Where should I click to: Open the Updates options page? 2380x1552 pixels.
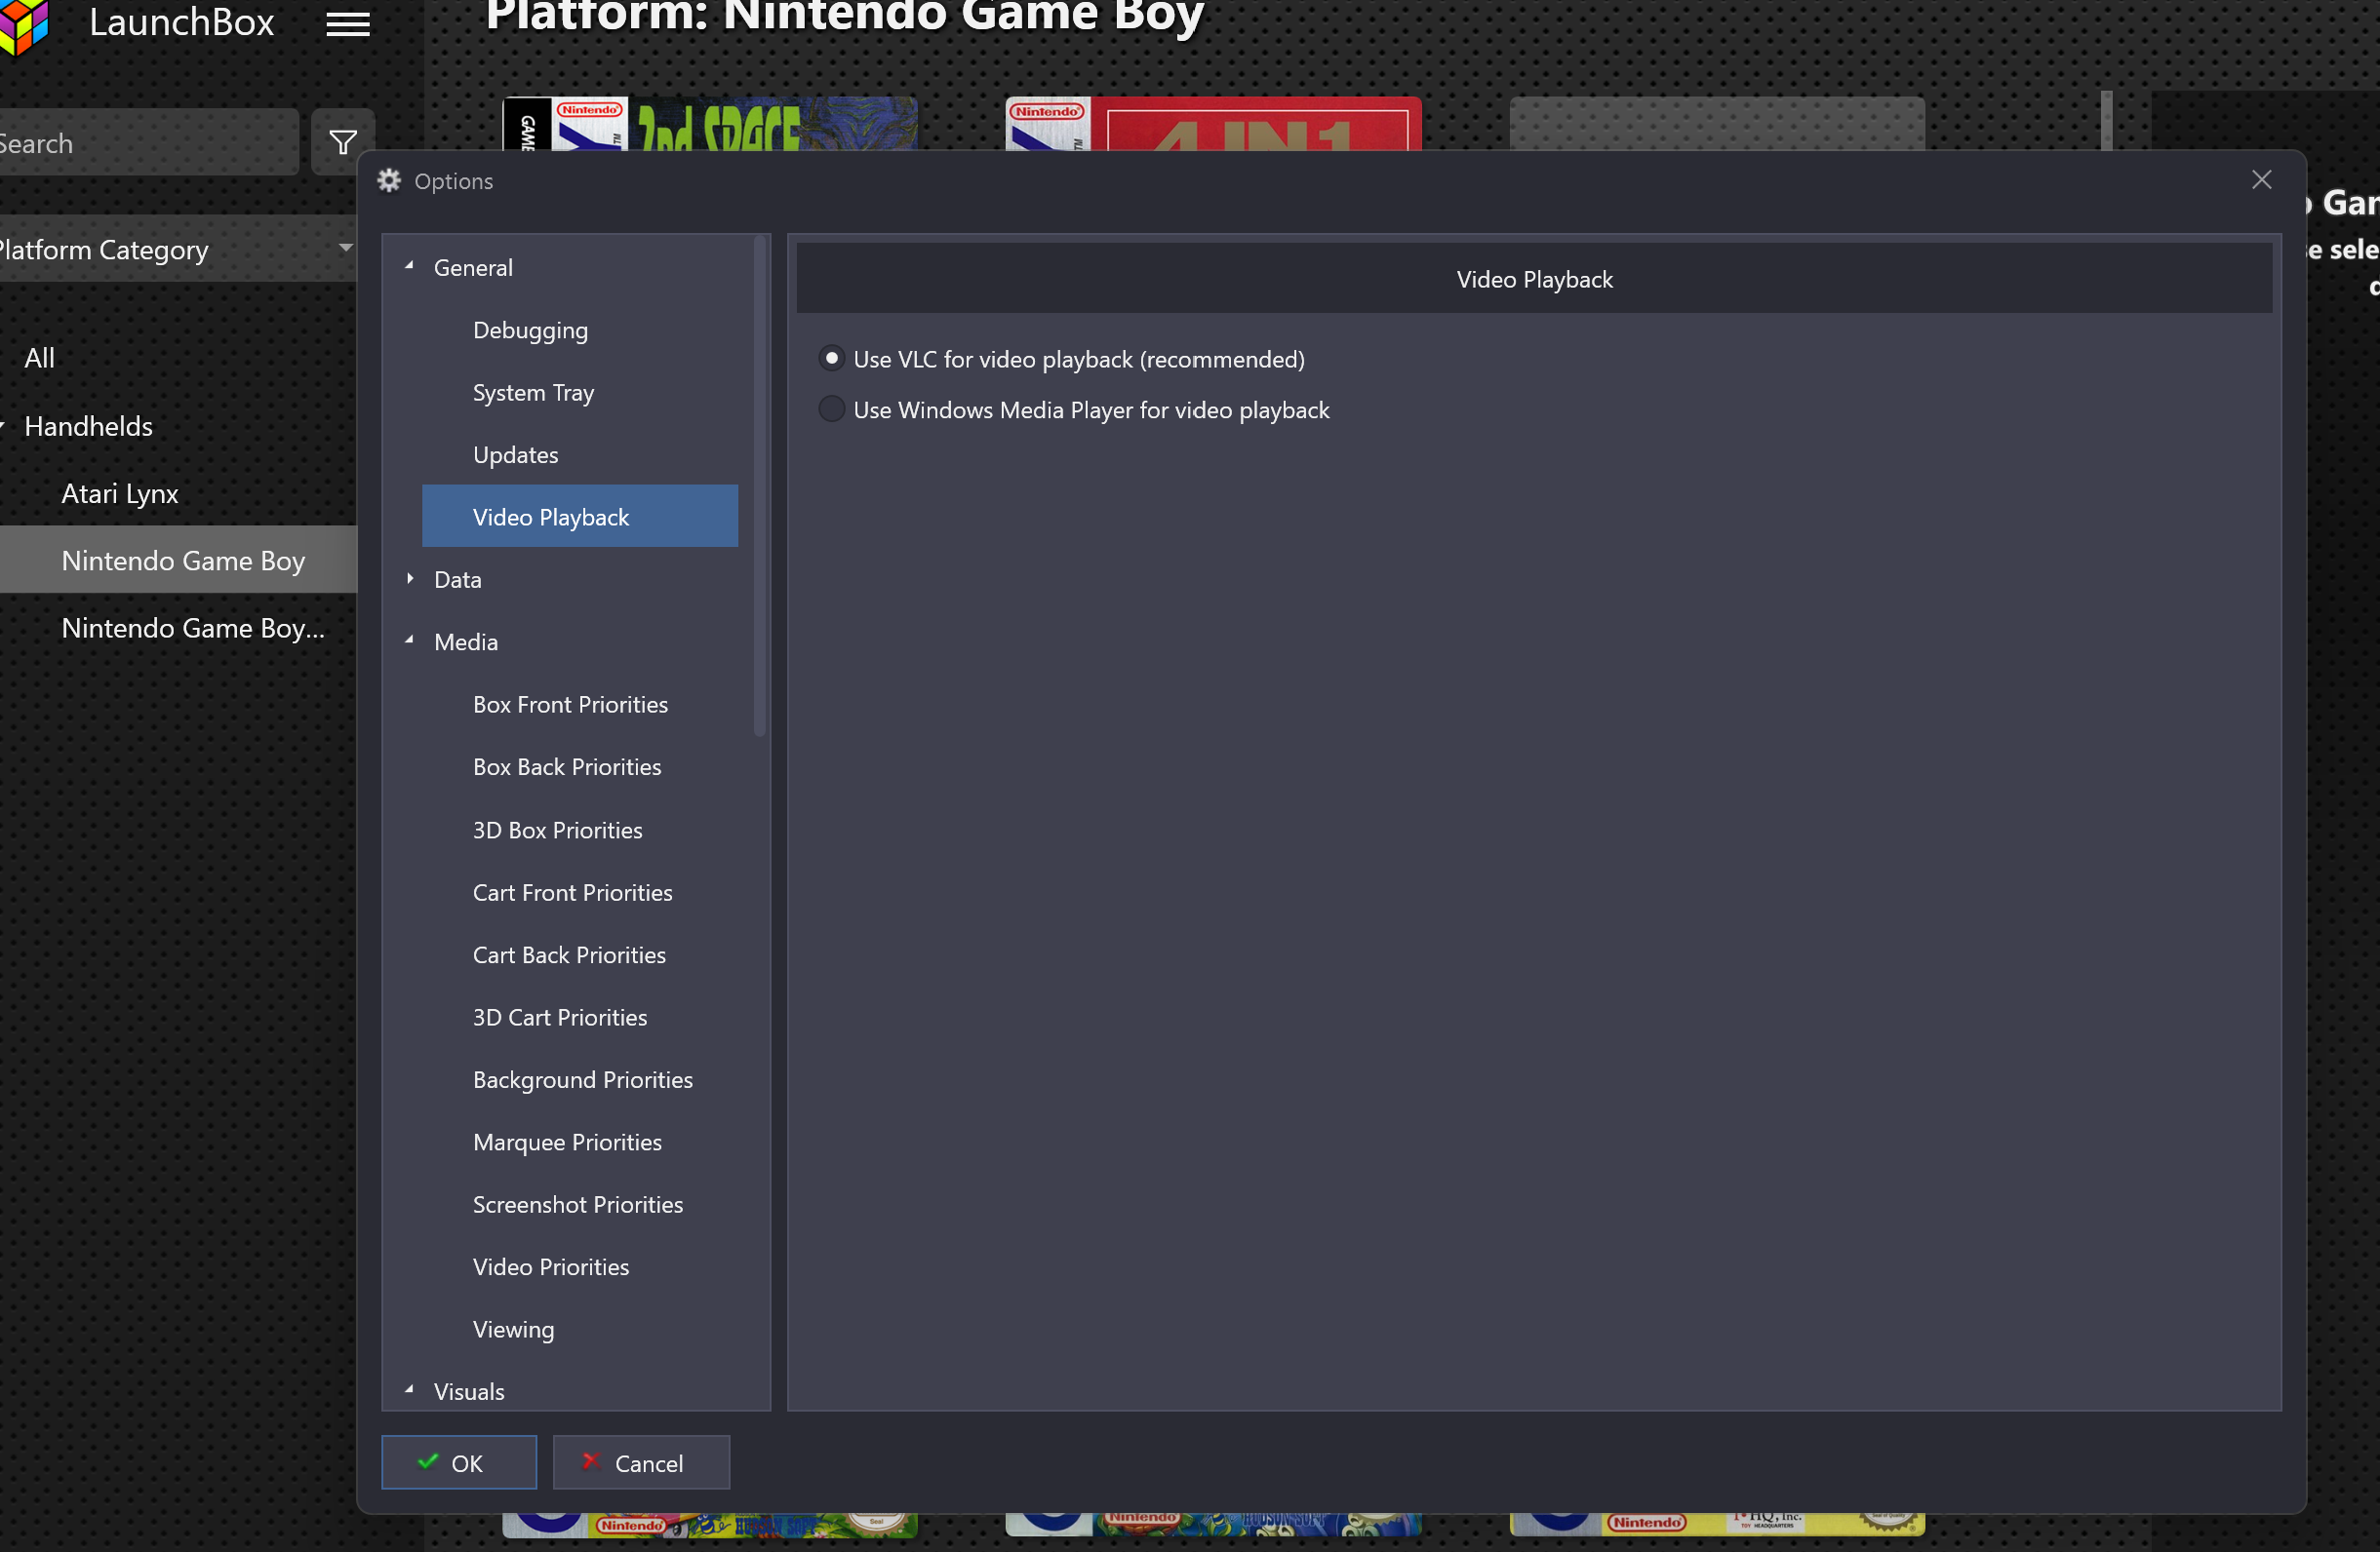[x=515, y=454]
